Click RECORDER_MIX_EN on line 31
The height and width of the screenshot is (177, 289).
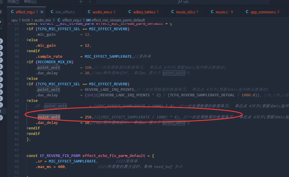(x=54, y=62)
